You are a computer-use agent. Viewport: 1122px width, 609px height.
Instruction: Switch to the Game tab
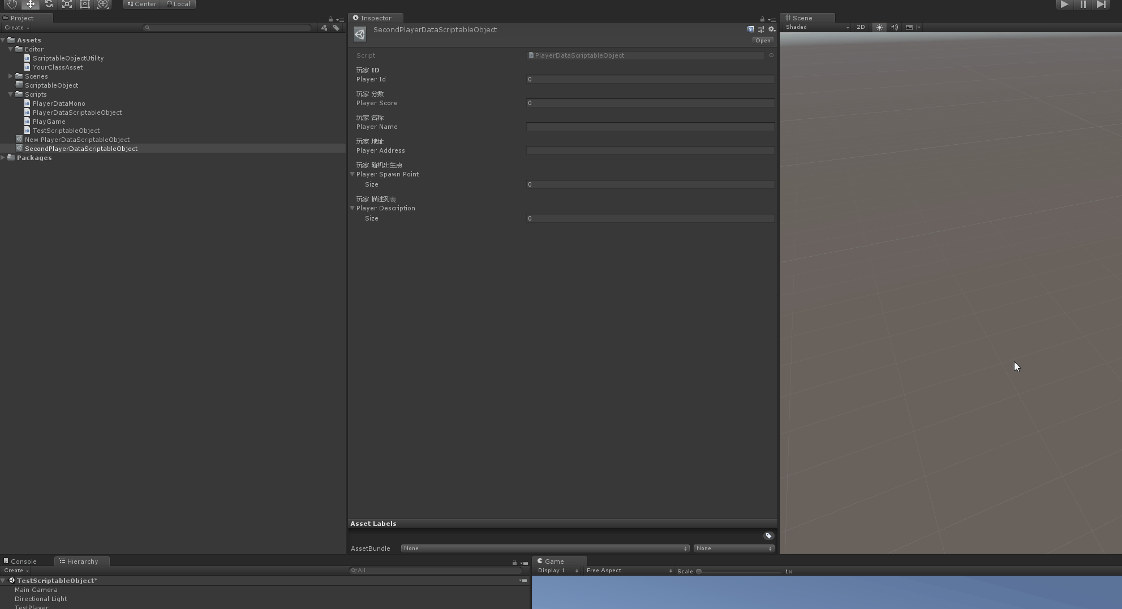pyautogui.click(x=552, y=561)
